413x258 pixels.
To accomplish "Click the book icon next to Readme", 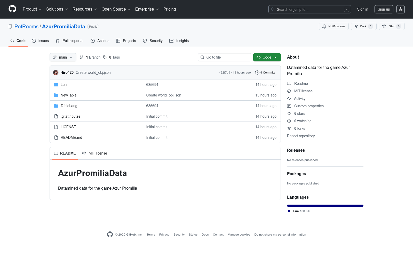I will pos(289,84).
